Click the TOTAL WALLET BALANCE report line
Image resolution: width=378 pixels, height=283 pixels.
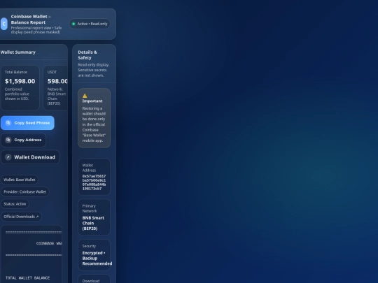tap(27, 278)
